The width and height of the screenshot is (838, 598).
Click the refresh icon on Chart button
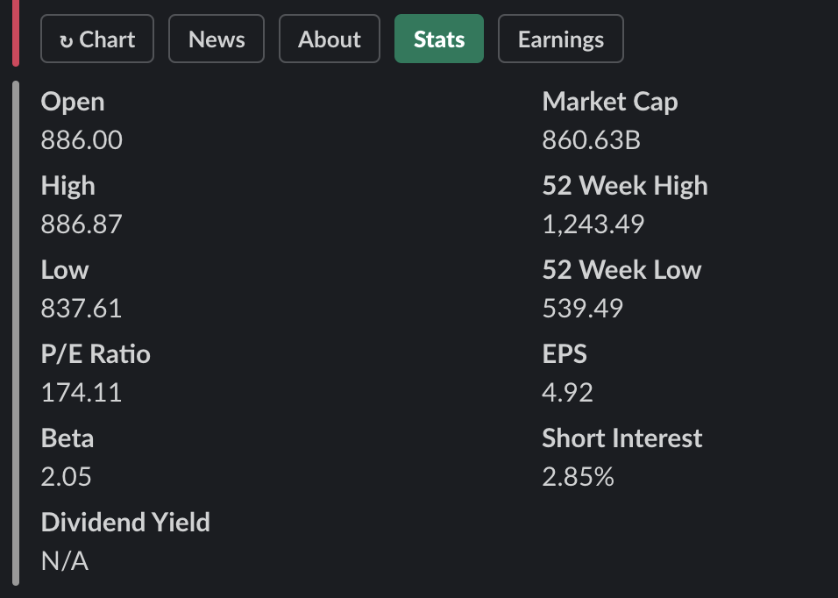pyautogui.click(x=66, y=41)
